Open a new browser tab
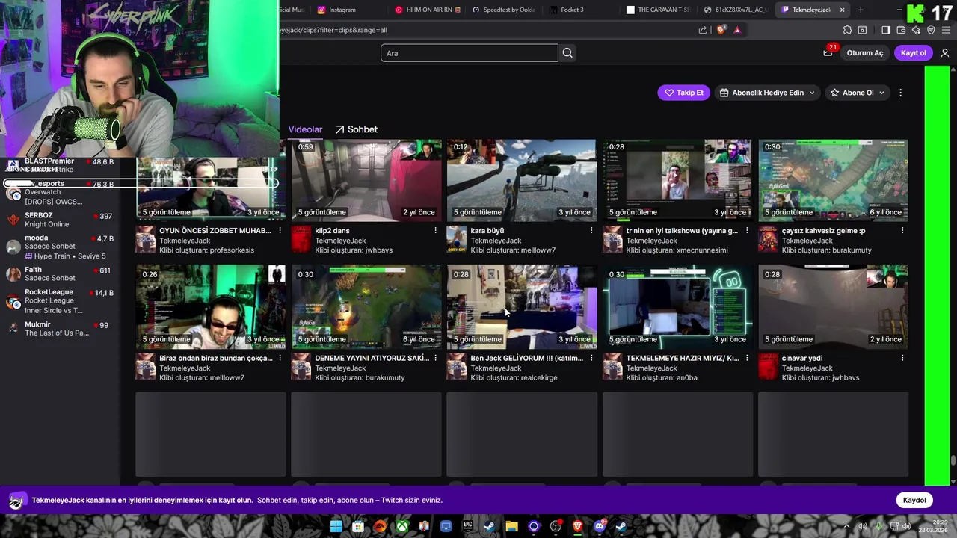Viewport: 957px width, 538px height. 861,10
